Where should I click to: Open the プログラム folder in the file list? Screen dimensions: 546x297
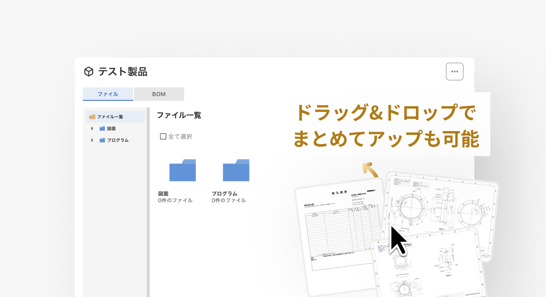click(x=236, y=171)
